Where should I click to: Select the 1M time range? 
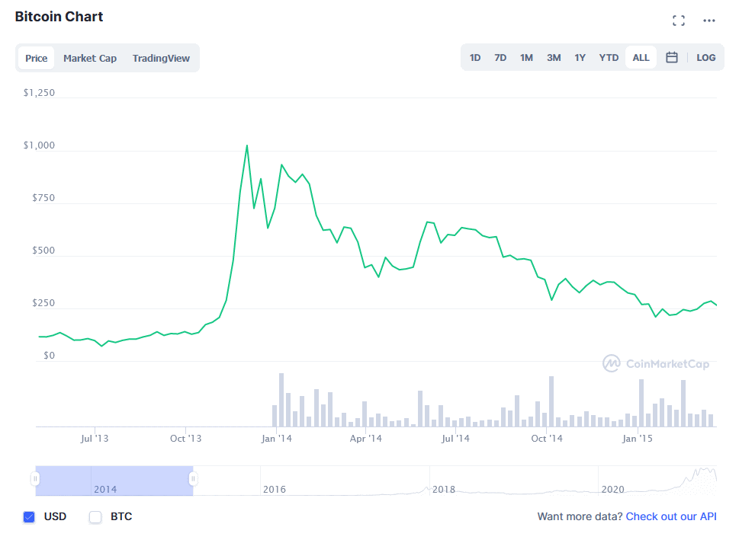coord(526,57)
